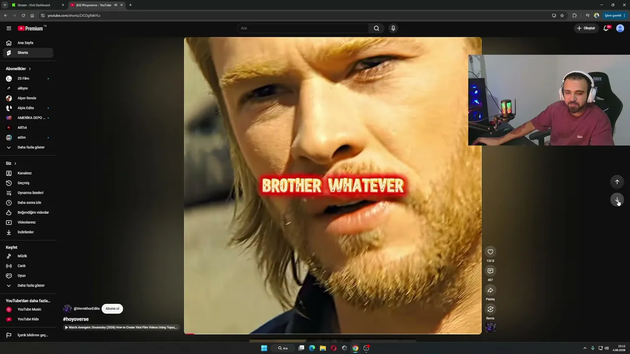
Task: Open the taskbar search box
Action: point(283,348)
